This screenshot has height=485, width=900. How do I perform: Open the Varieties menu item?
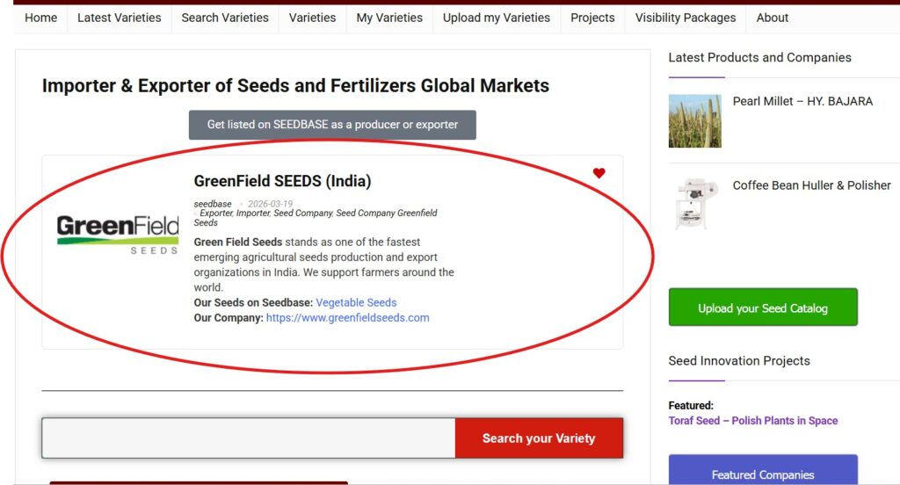point(312,18)
